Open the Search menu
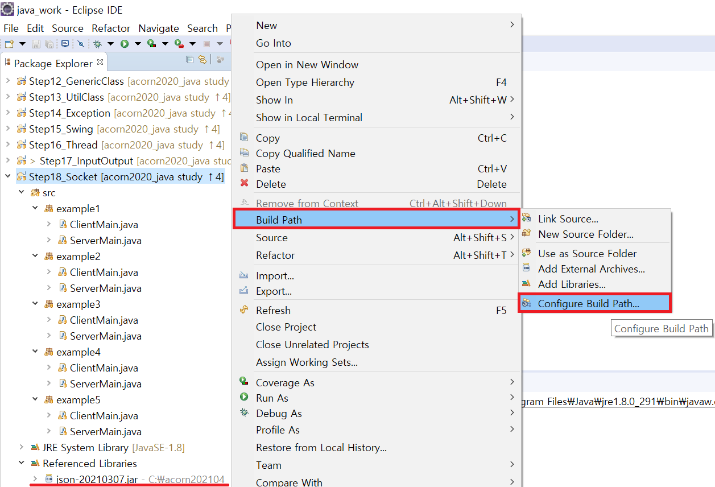 click(x=202, y=28)
